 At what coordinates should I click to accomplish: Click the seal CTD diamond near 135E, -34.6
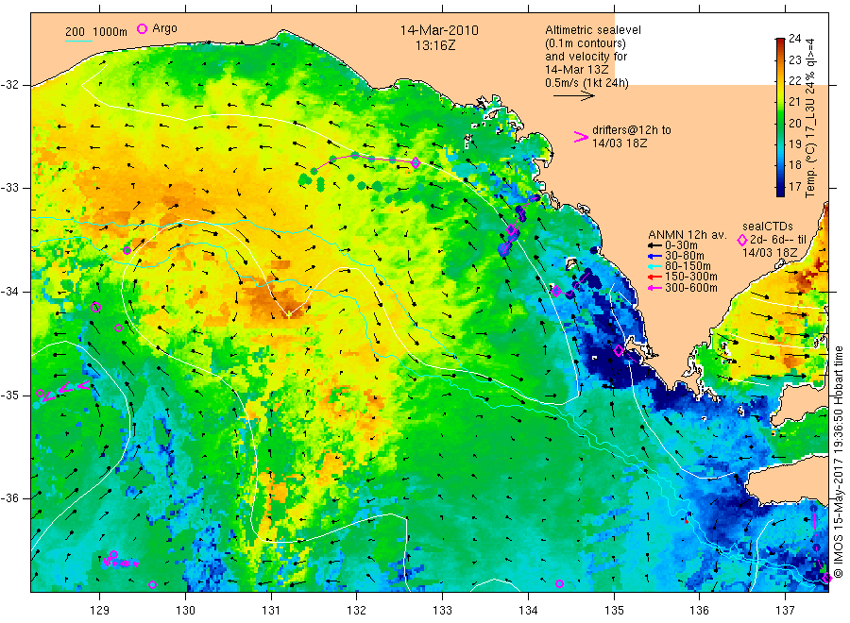point(619,350)
